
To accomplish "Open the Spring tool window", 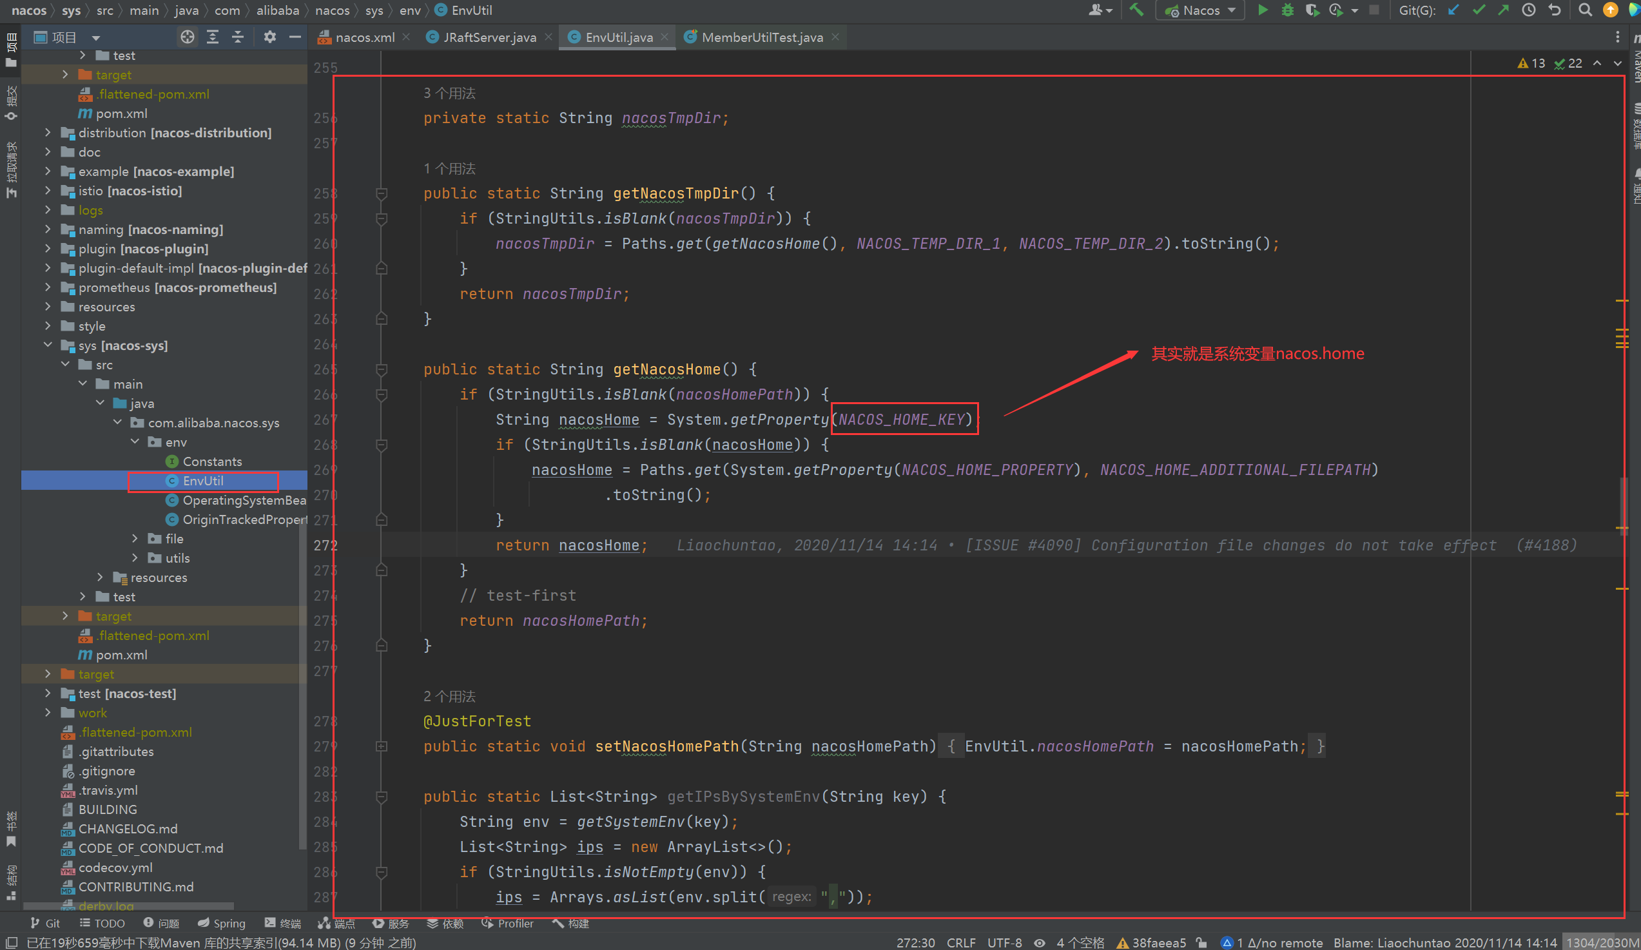I will click(x=222, y=924).
